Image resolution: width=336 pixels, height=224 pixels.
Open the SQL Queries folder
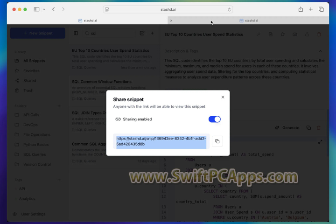click(34, 154)
